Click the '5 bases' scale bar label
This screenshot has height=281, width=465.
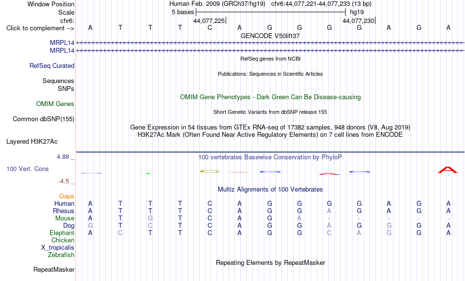(x=183, y=12)
